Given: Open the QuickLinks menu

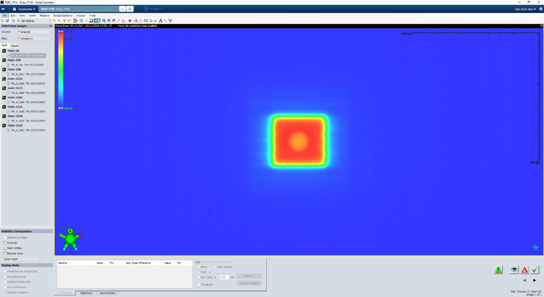Looking at the screenshot, I should pyautogui.click(x=27, y=9).
